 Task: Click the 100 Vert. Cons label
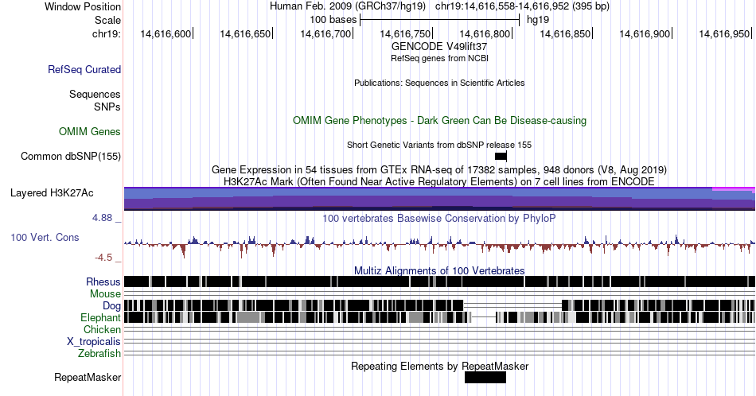pyautogui.click(x=45, y=237)
